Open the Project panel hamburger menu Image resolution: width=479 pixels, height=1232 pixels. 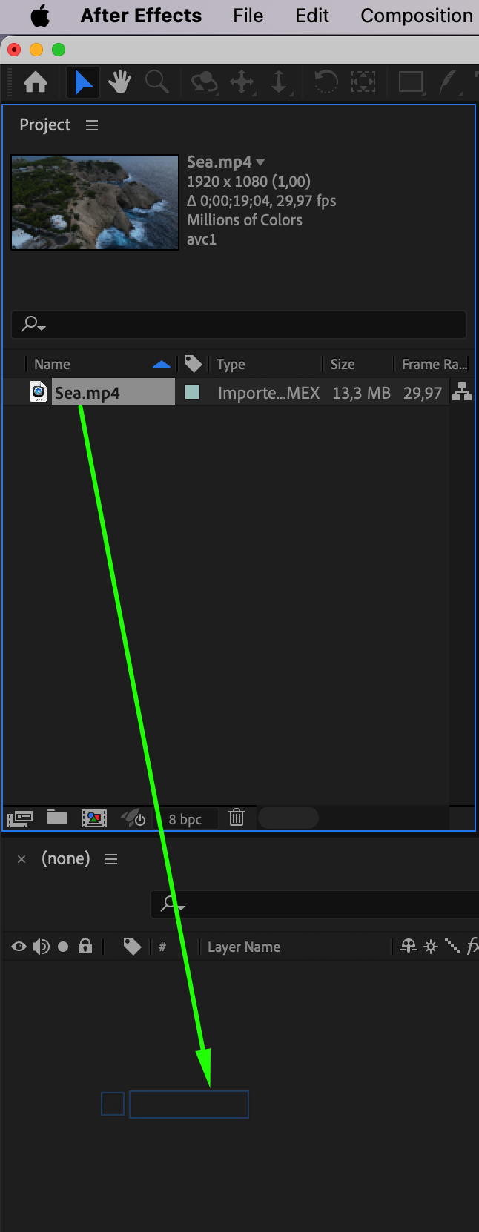pyautogui.click(x=92, y=125)
